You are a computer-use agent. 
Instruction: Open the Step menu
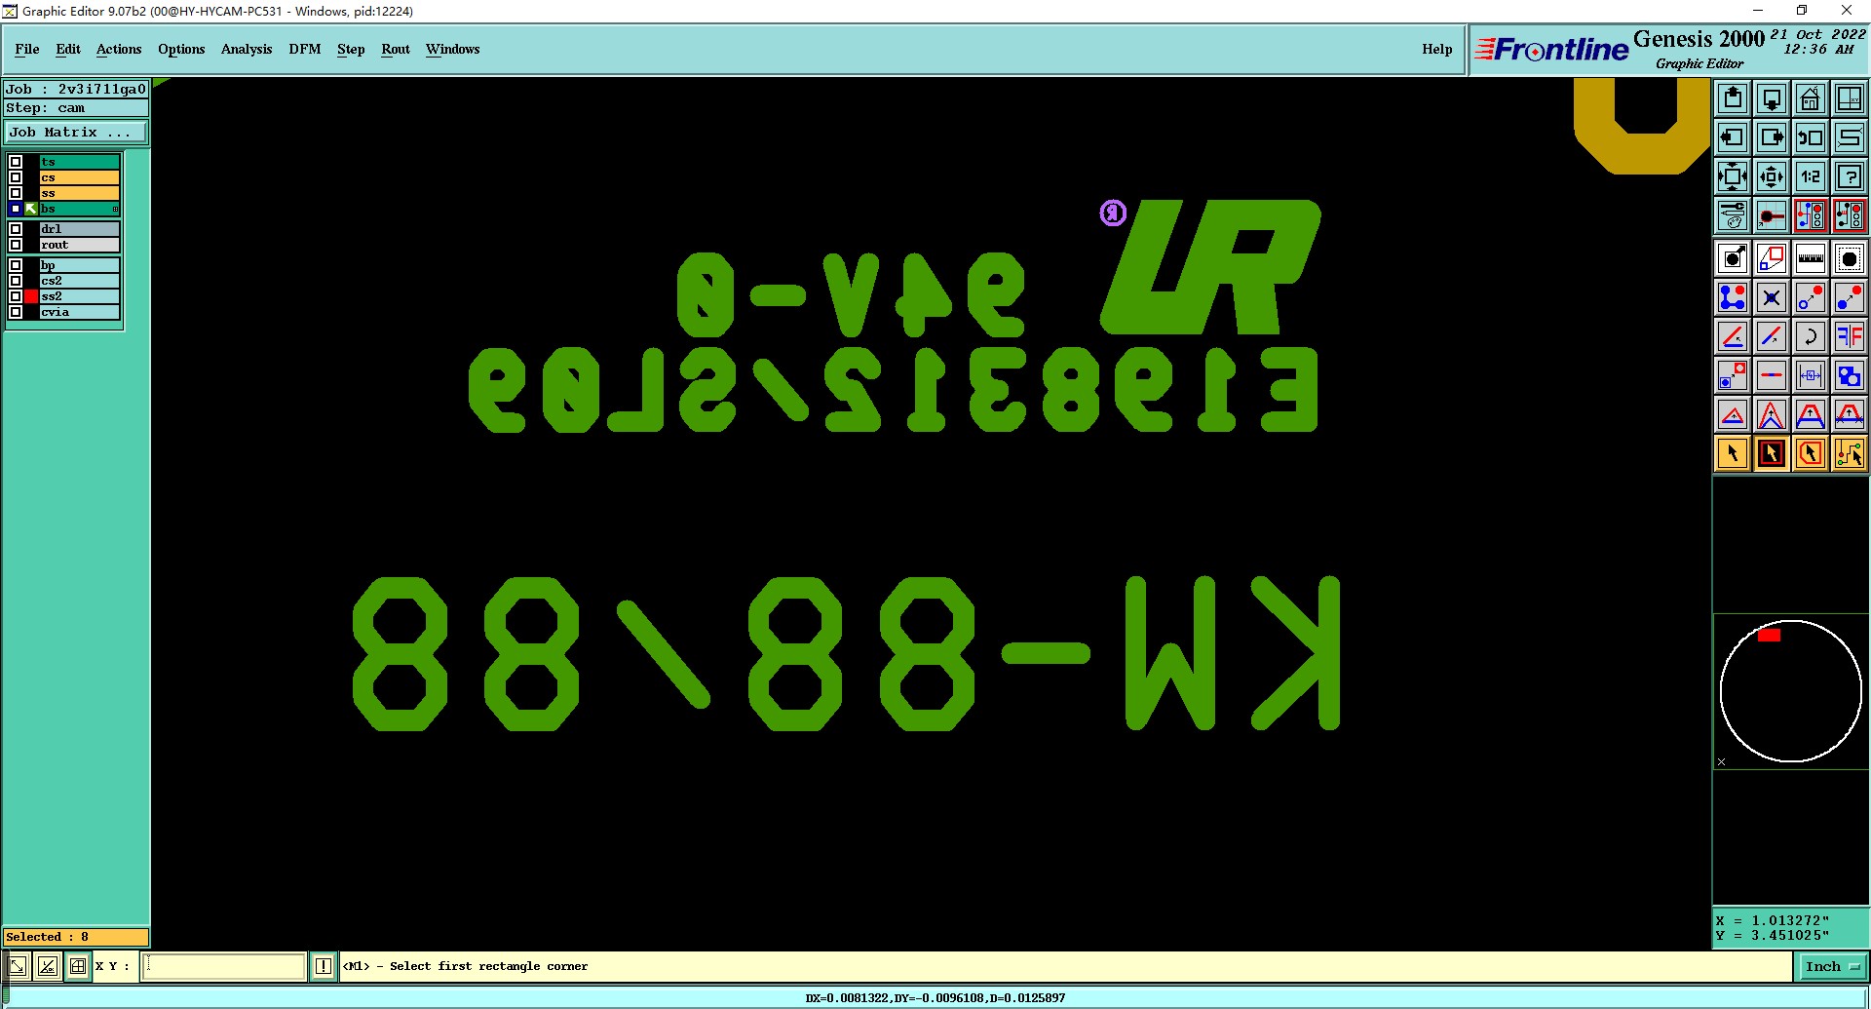tap(351, 49)
